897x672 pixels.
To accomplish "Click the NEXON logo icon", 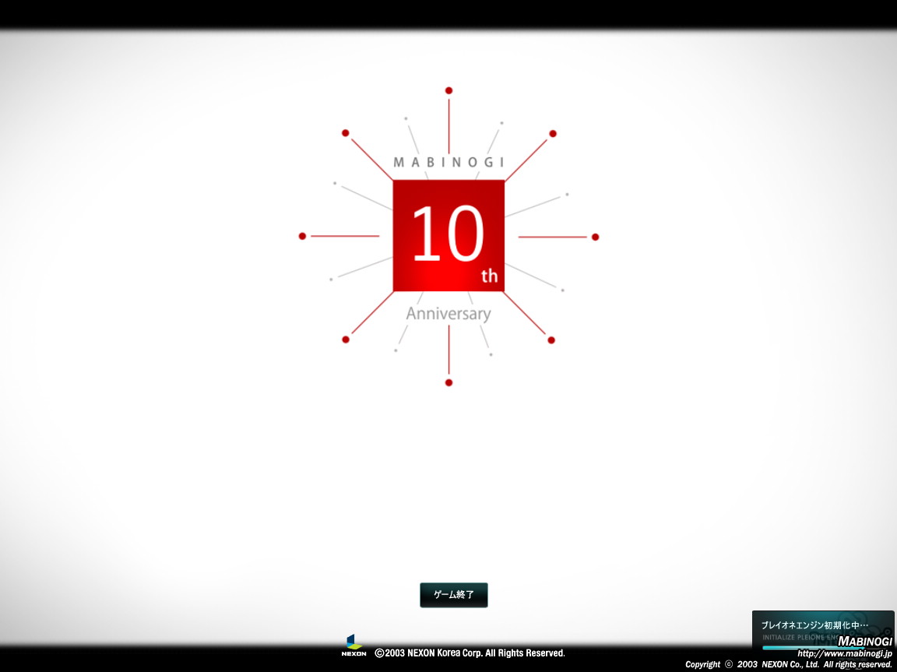I will (354, 645).
